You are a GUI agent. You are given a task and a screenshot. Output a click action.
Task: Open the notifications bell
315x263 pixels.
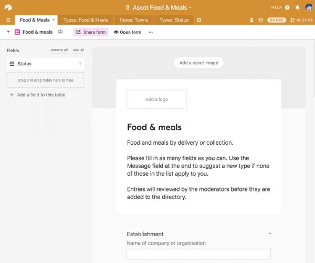click(297, 7)
